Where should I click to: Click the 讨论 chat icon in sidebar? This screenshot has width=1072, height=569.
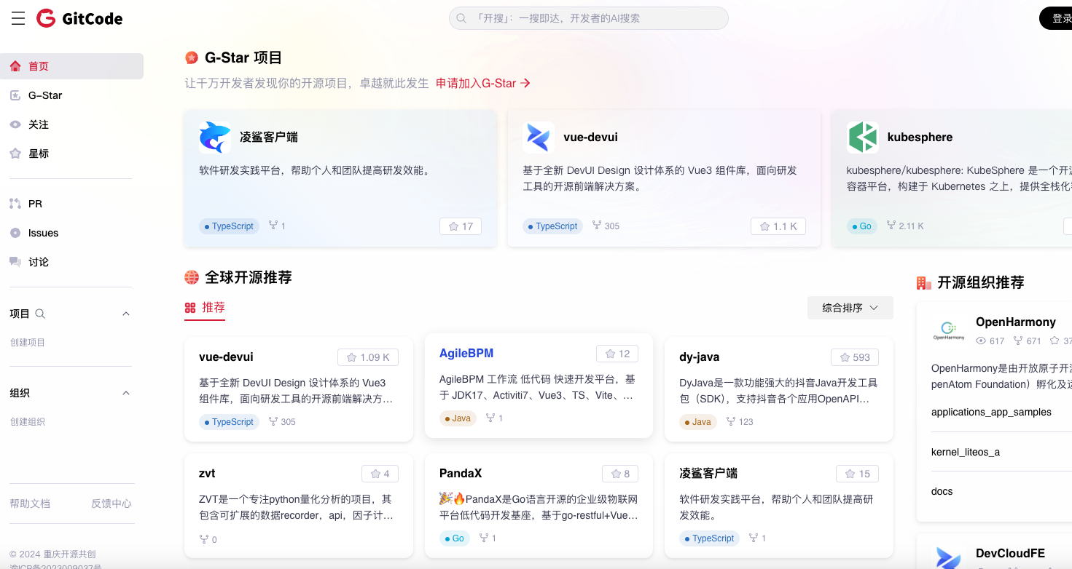[x=15, y=262]
